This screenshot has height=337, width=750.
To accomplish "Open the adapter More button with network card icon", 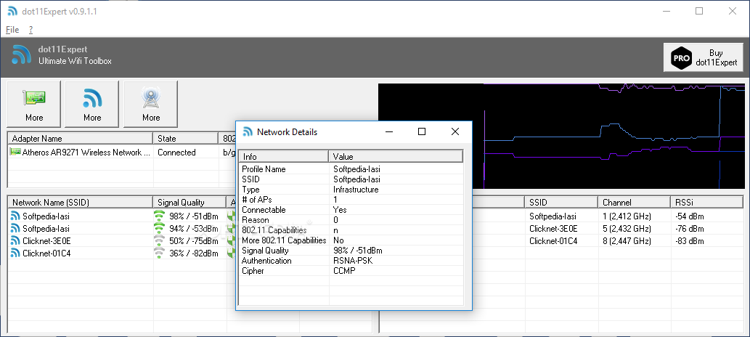I will 34,104.
